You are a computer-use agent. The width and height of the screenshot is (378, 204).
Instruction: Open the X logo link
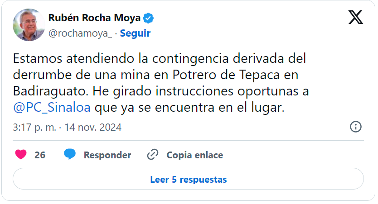coord(356,17)
